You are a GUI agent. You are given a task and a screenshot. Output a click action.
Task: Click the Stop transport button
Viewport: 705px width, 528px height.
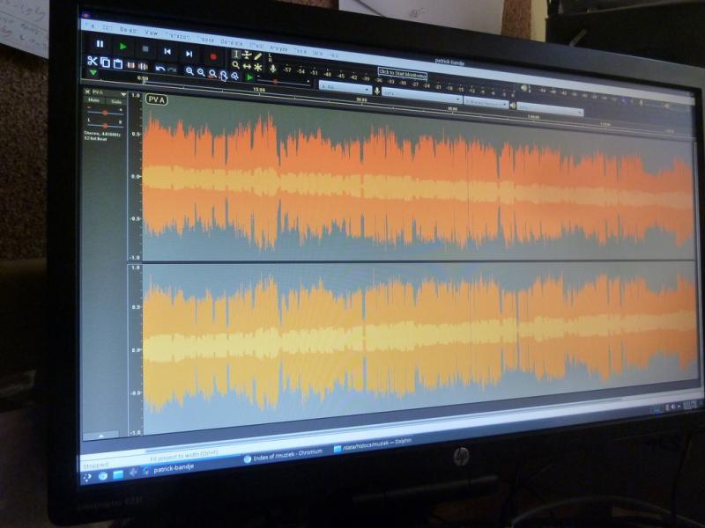145,48
